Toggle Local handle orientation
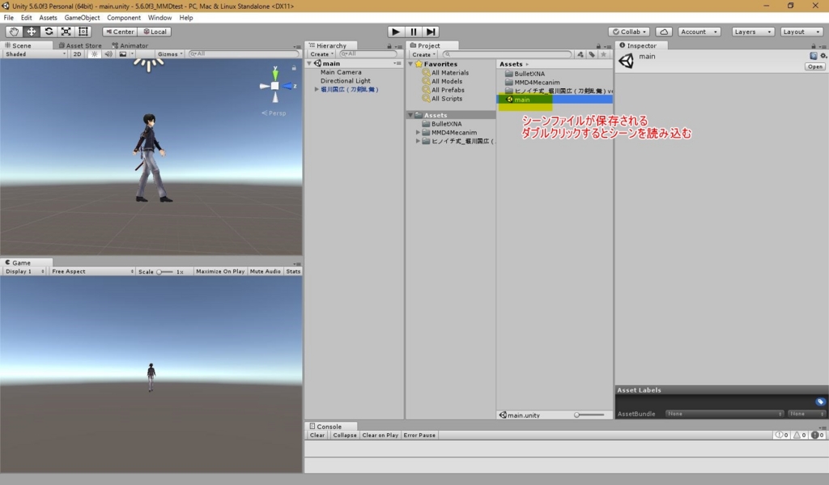 click(x=155, y=32)
